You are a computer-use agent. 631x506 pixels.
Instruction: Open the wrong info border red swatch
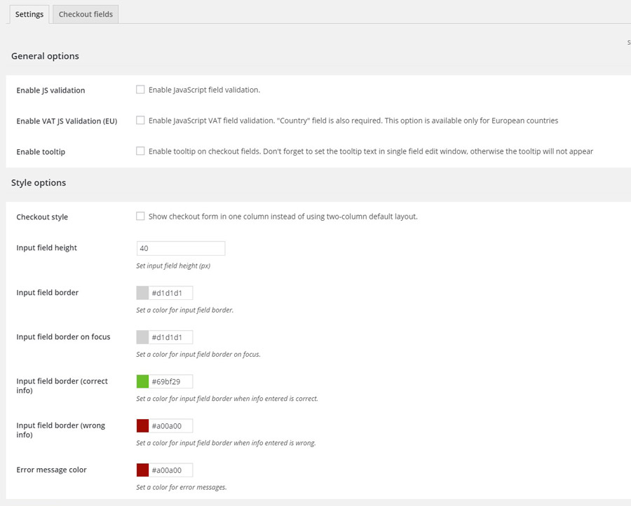coord(142,426)
